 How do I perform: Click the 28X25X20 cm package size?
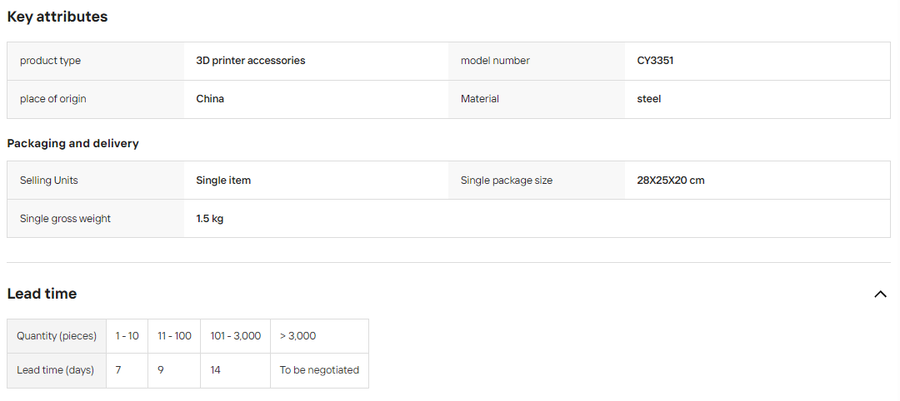point(671,181)
